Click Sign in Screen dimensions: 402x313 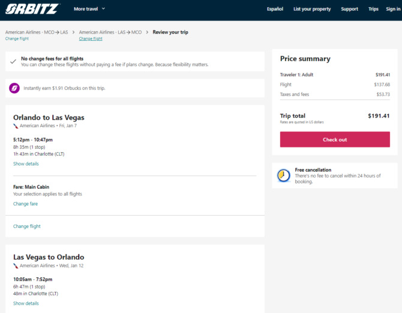pyautogui.click(x=393, y=9)
